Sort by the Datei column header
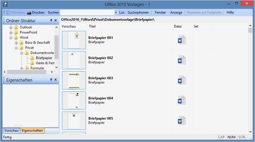The width and height of the screenshot is (255, 142). pyautogui.click(x=182, y=26)
